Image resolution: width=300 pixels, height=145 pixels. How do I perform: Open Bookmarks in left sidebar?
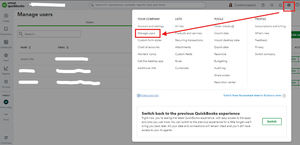6,29
